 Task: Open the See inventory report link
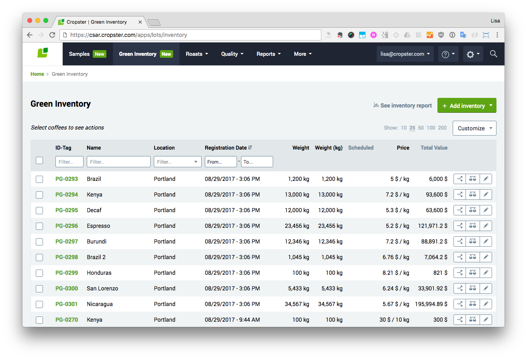(402, 105)
